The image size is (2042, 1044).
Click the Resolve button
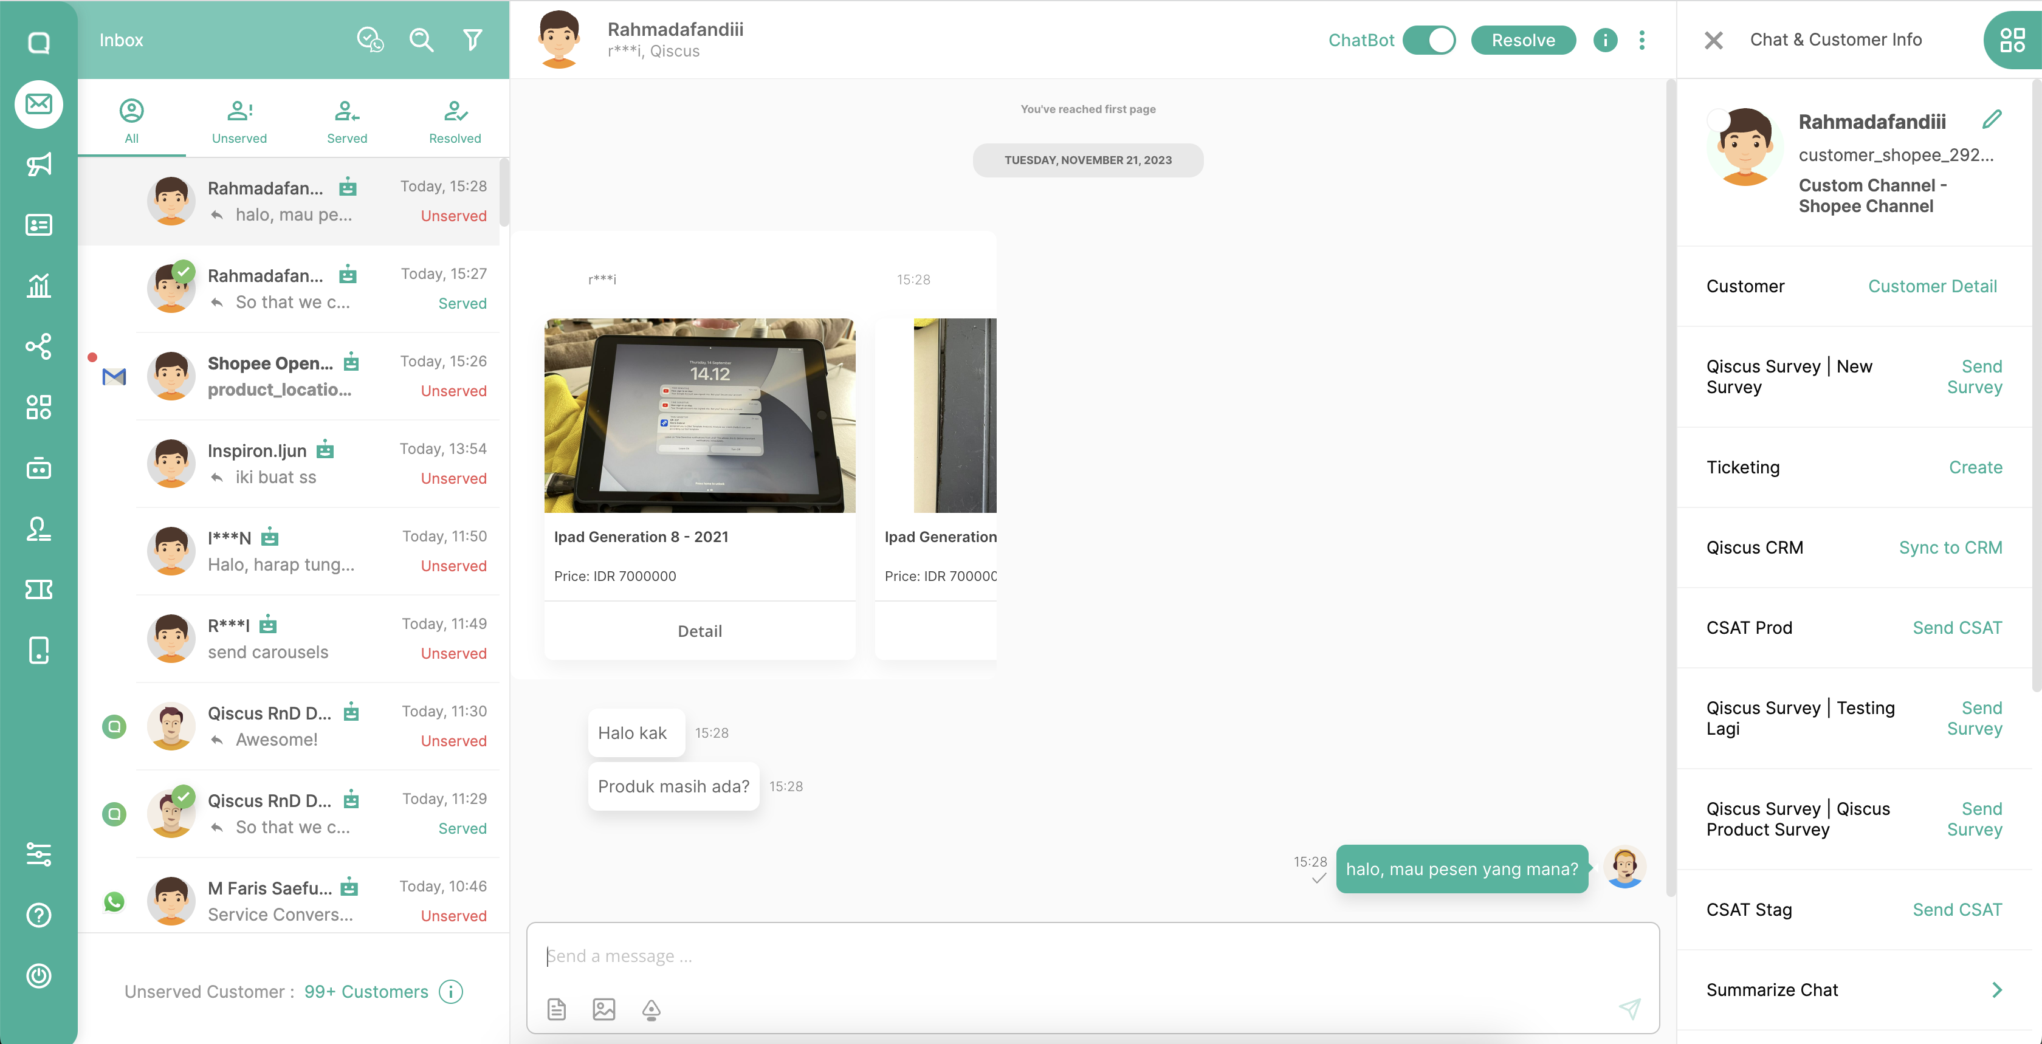pos(1523,39)
